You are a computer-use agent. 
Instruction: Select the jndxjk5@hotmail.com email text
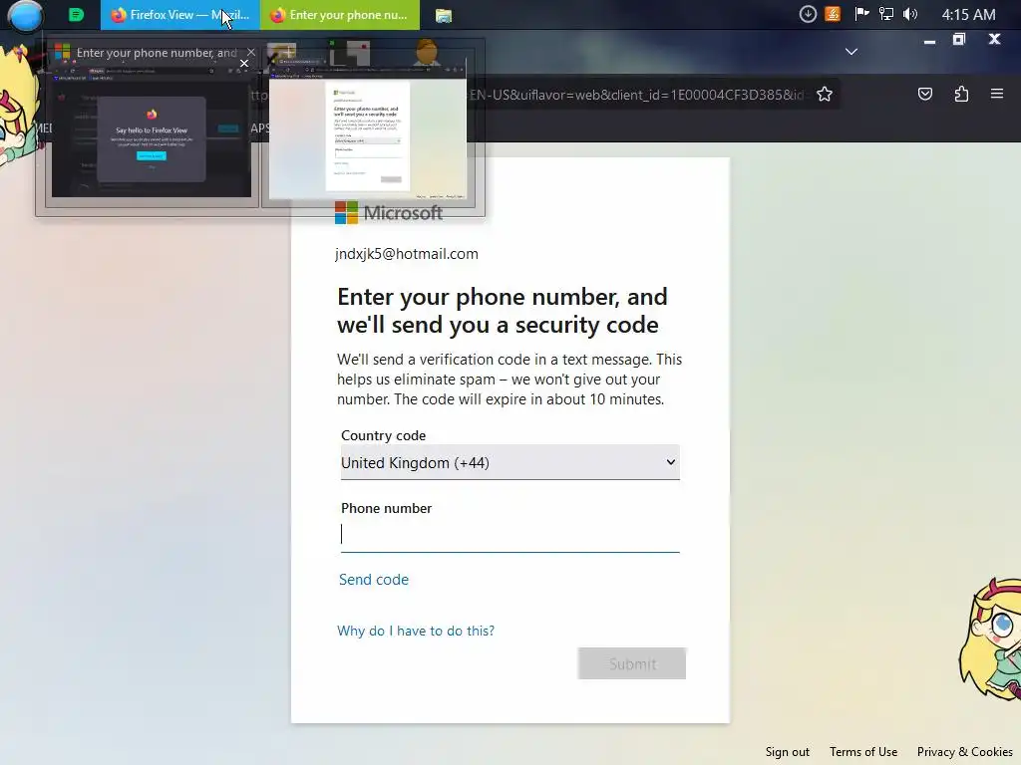click(x=407, y=254)
